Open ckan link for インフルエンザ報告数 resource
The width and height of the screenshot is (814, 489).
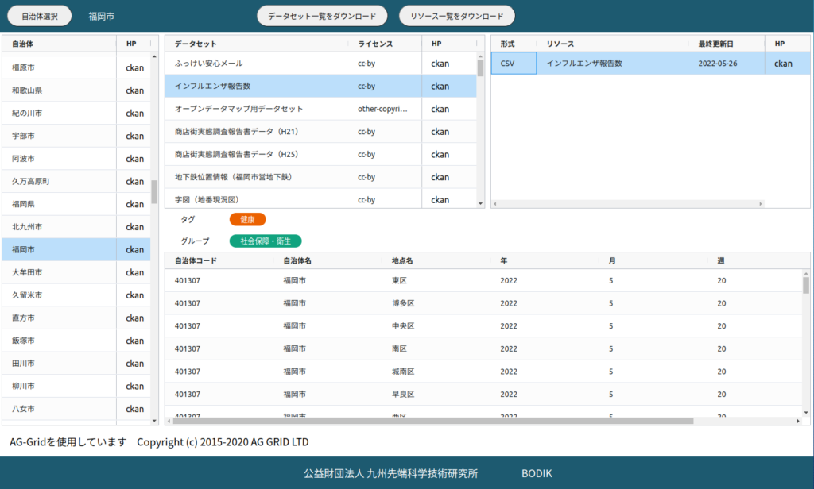[x=783, y=64]
